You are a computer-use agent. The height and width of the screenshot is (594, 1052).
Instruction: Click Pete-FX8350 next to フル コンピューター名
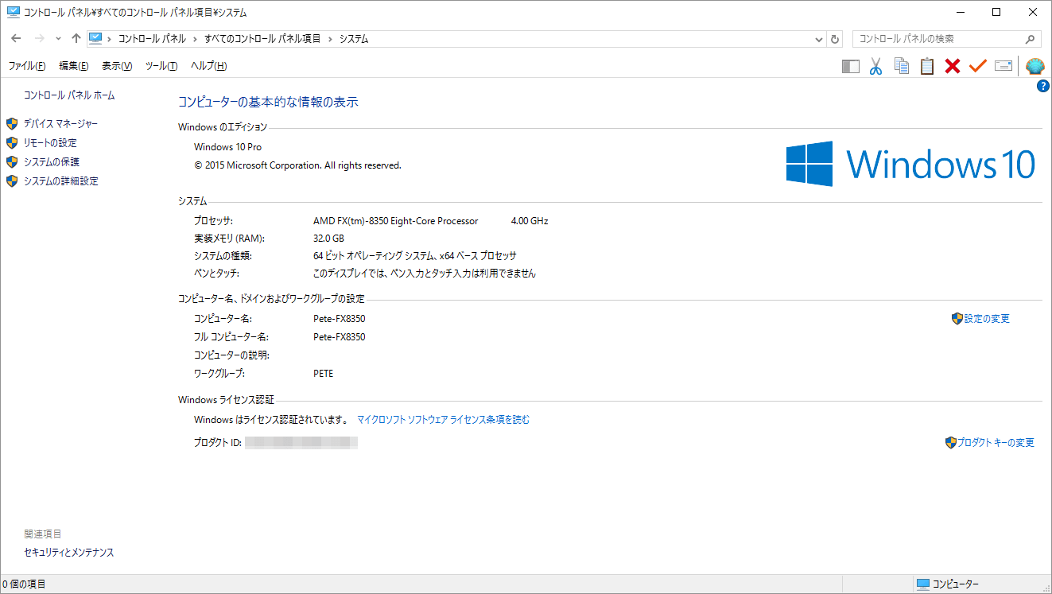point(340,337)
